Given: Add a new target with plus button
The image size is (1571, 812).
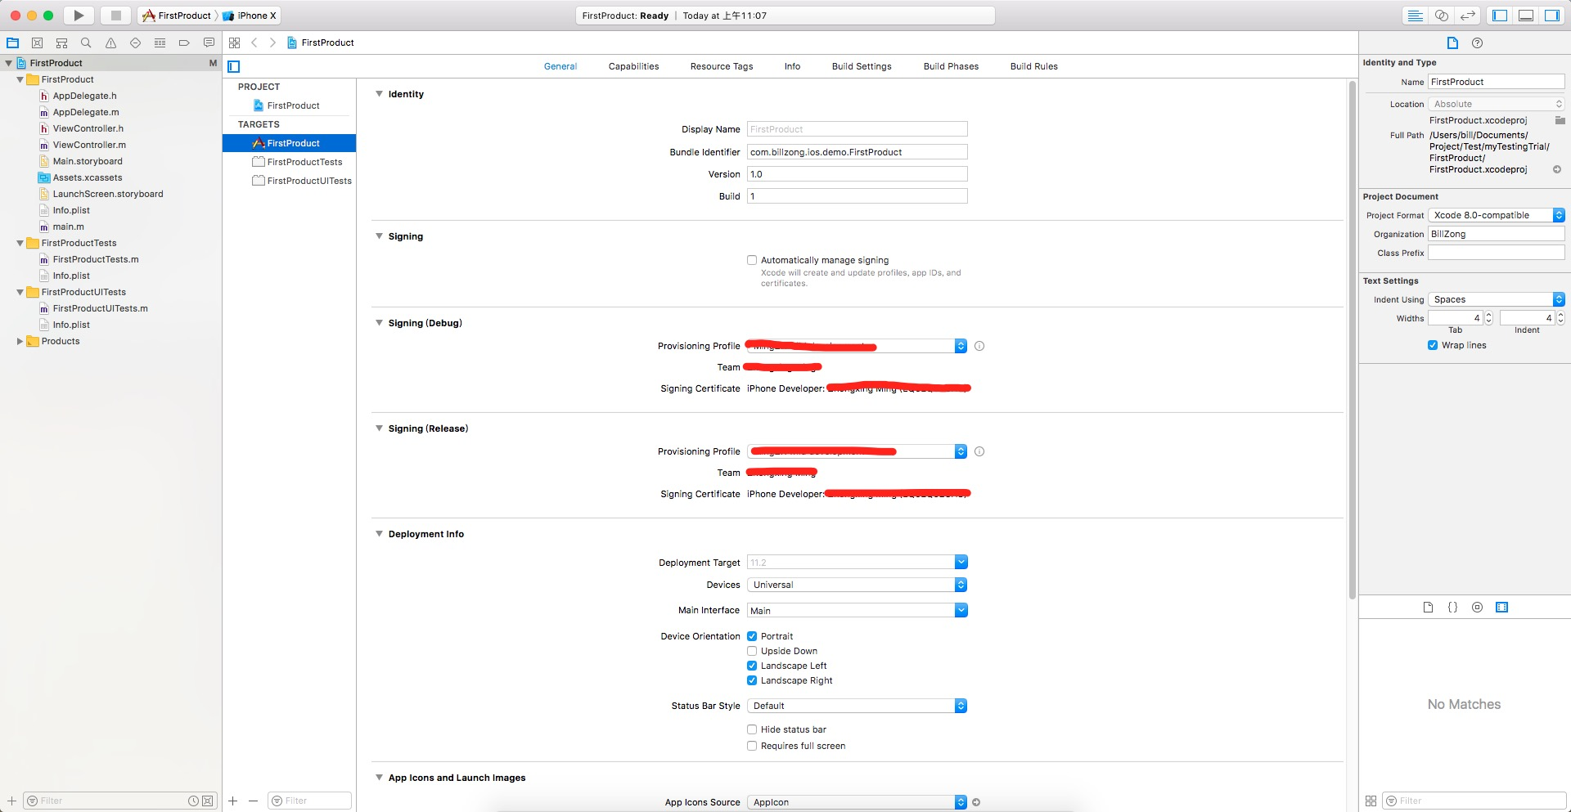Looking at the screenshot, I should 233,801.
